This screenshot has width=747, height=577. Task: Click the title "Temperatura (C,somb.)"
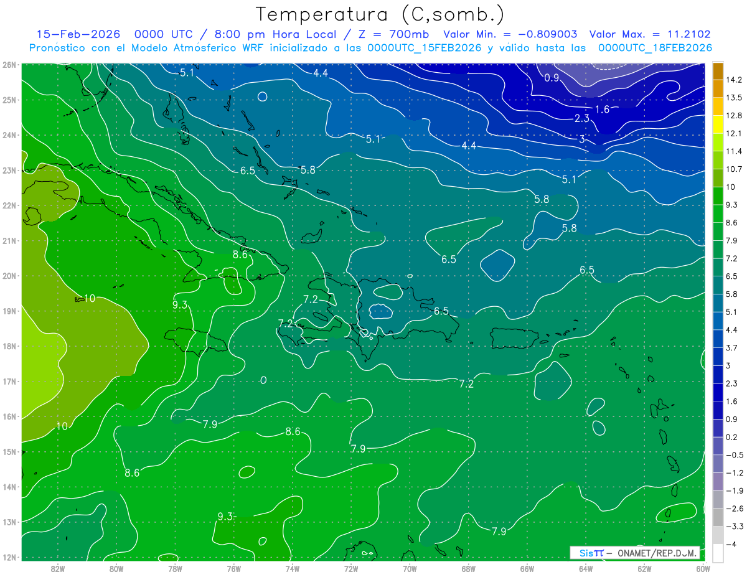380,14
